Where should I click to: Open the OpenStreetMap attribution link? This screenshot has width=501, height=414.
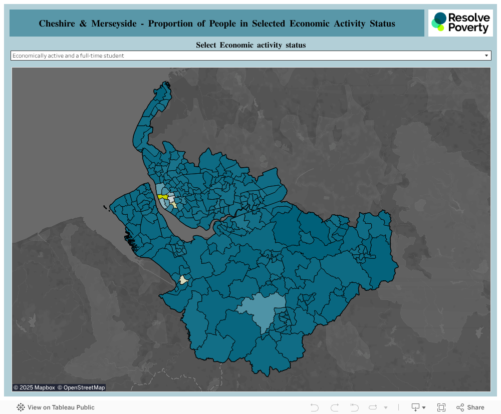[x=81, y=387]
